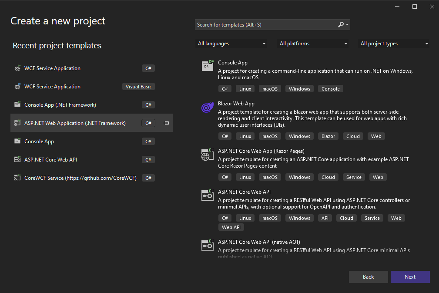Viewport: 439px width, 293px height.
Task: Click the Console App (.NET Framework) icon
Action: pos(17,104)
